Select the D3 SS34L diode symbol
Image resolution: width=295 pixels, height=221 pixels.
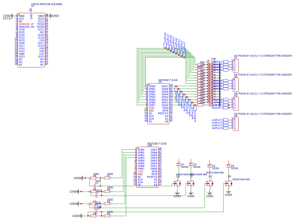228,165
